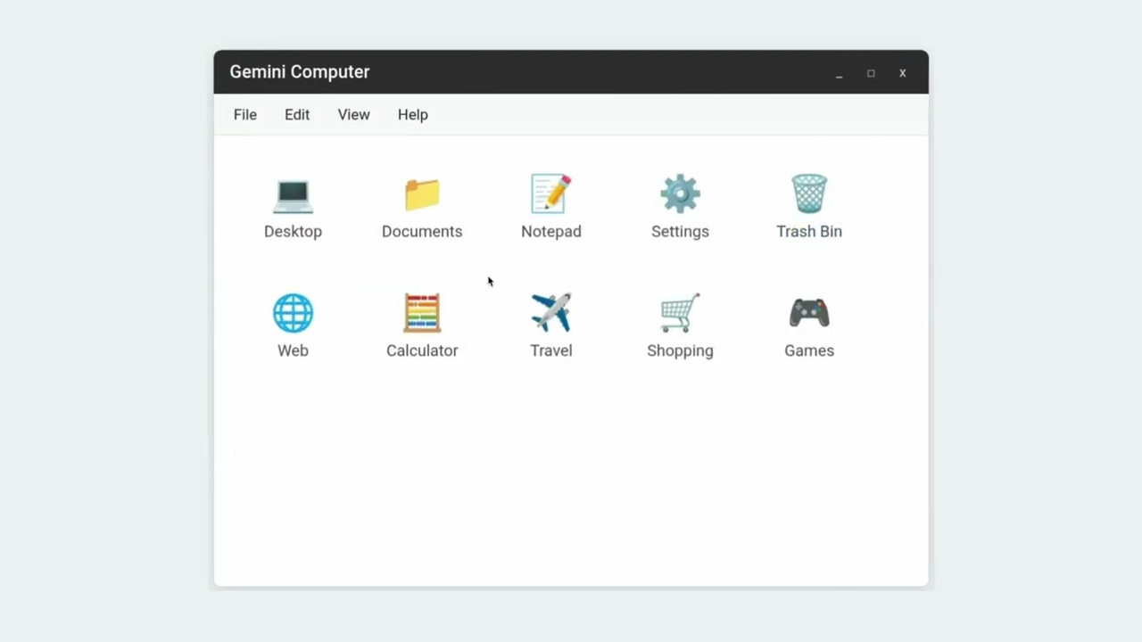Open the Calculator abacus icon

[x=422, y=314]
